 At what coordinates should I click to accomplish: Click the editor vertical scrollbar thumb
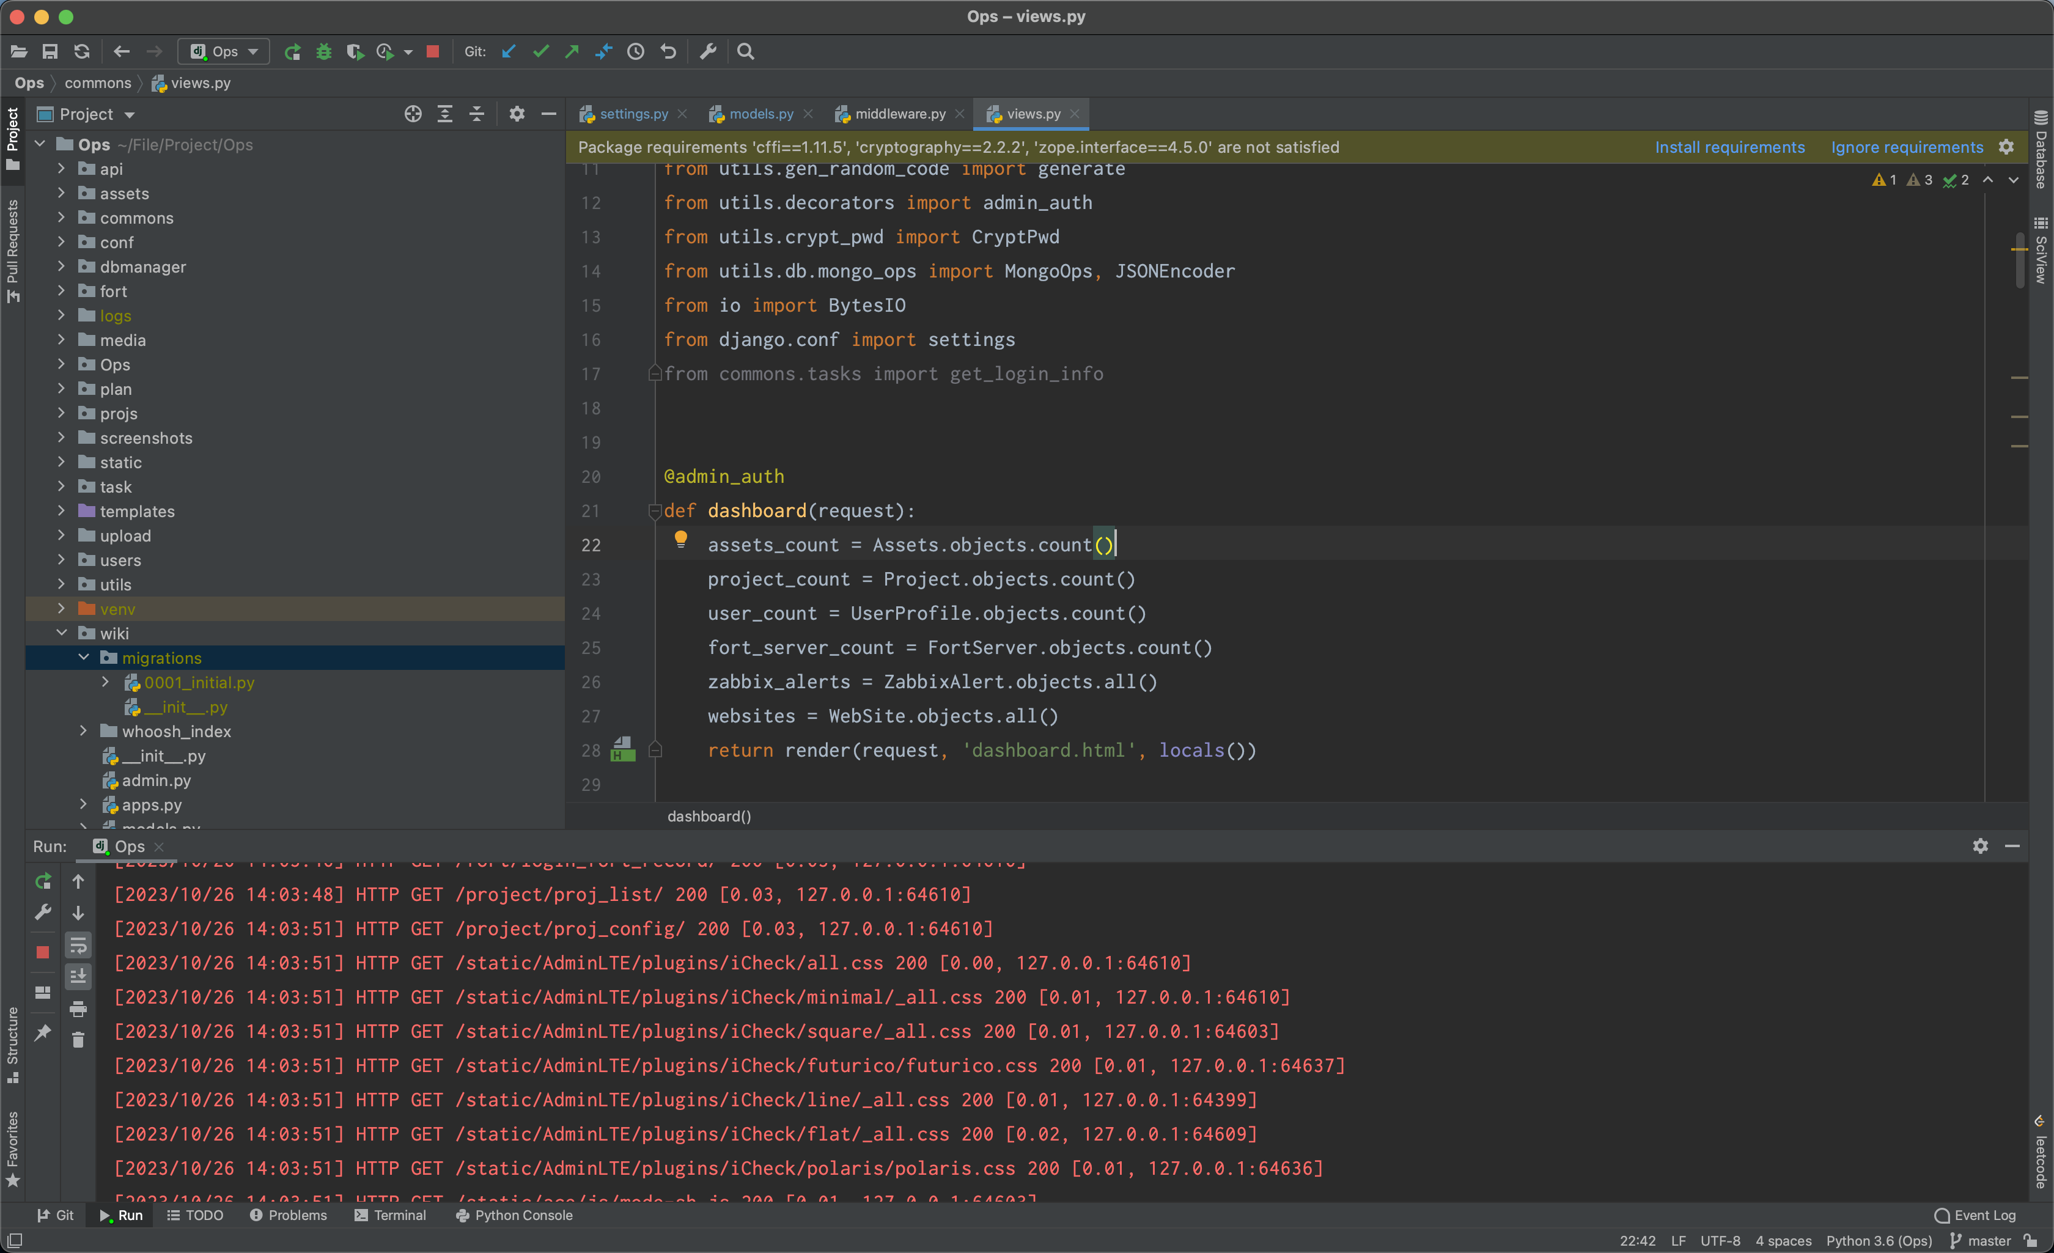(2019, 260)
